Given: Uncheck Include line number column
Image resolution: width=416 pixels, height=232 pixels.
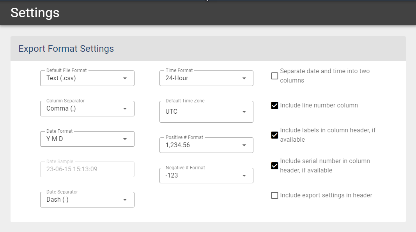Looking at the screenshot, I should click(274, 105).
